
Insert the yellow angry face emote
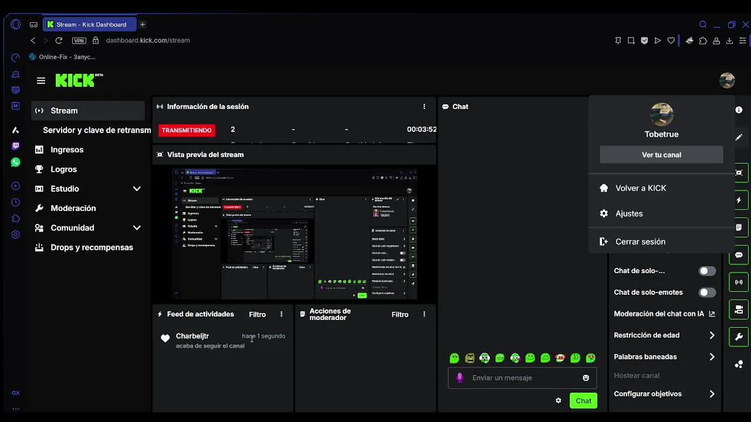pos(469,358)
